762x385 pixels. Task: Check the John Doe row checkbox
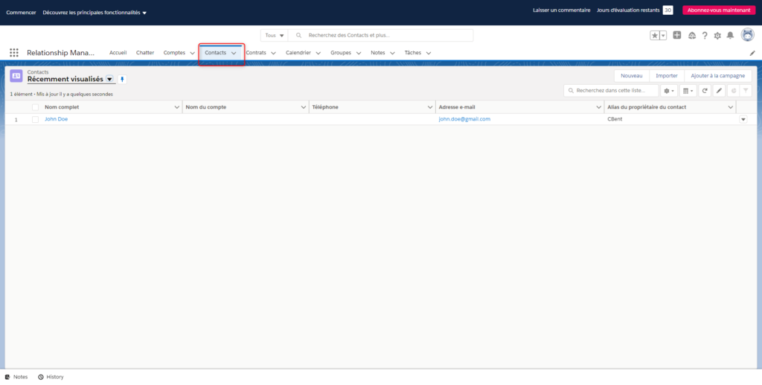pos(35,119)
